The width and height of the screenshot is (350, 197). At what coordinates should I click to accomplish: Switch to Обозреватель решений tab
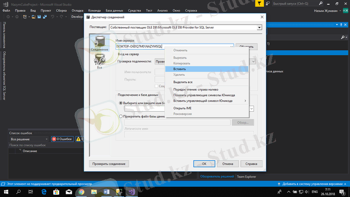(217, 176)
